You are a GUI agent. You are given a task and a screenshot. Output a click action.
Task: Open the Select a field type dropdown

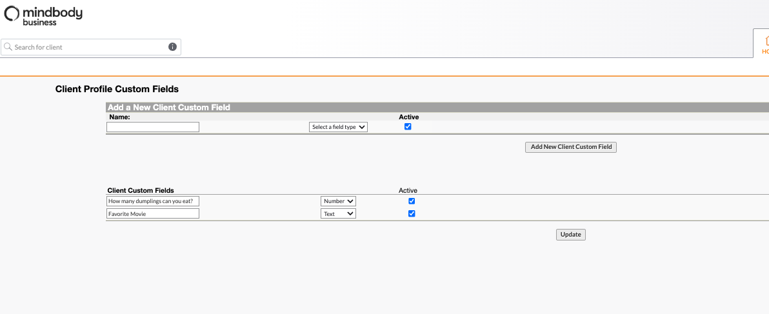coord(339,127)
